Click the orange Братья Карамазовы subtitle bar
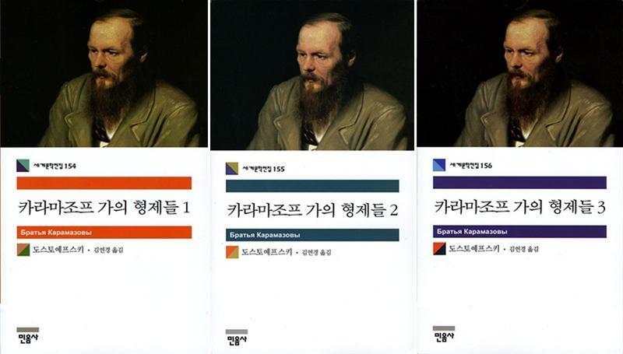The image size is (623, 354). 104,232
